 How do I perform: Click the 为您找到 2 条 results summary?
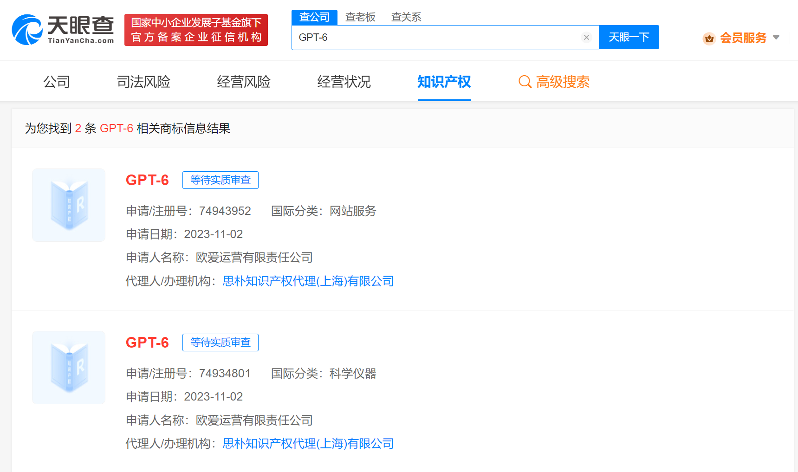pyautogui.click(x=128, y=129)
